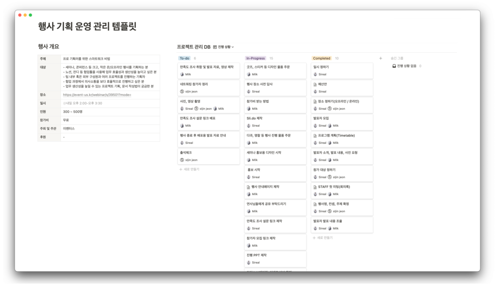Click Milk avatar on 참가자 모집 링크 제작 card
495x291 pixels.
(248, 246)
